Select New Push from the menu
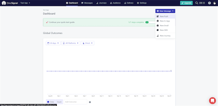 (165, 16)
